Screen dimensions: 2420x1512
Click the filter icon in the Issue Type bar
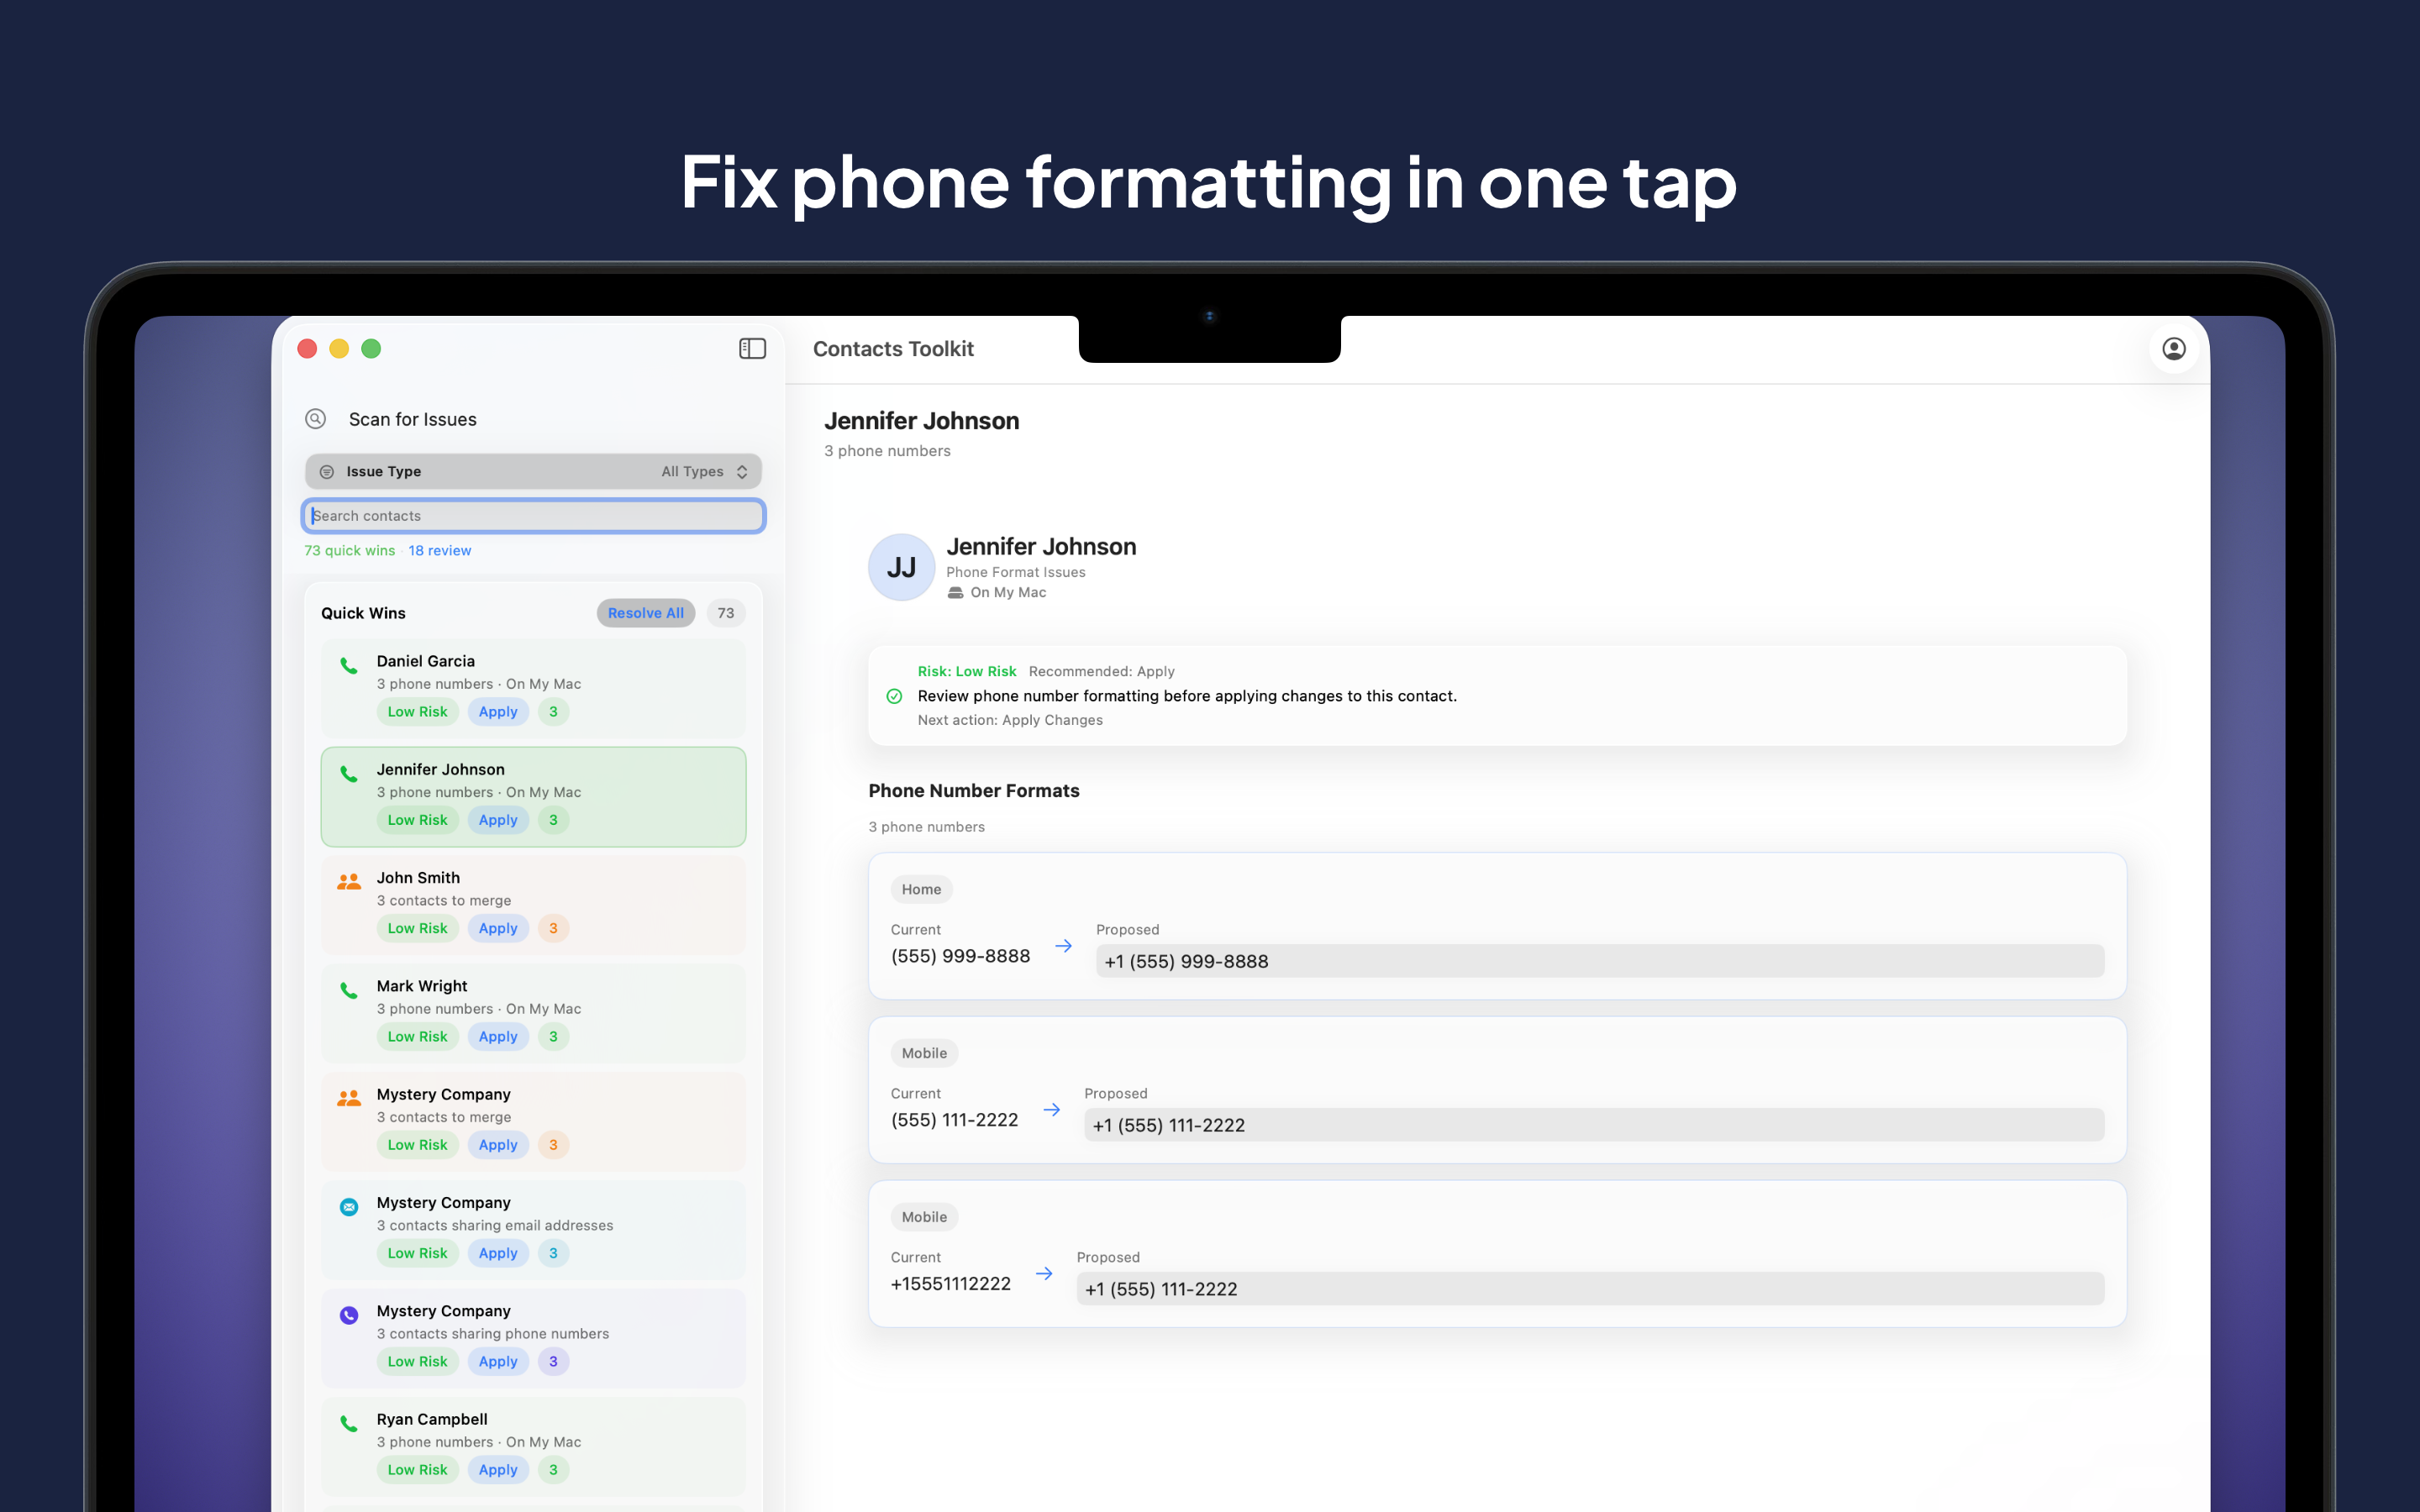point(326,471)
